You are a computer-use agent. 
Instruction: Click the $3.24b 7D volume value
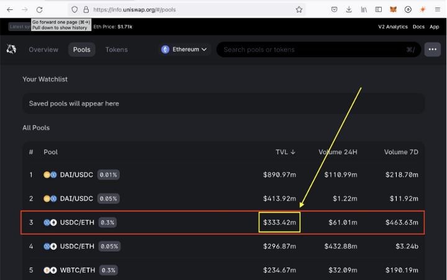(407, 247)
